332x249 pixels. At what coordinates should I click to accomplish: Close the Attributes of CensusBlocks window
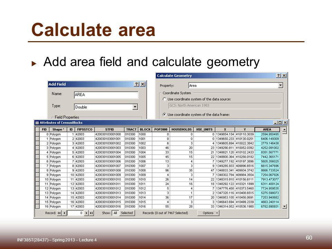pyautogui.click(x=285, y=122)
